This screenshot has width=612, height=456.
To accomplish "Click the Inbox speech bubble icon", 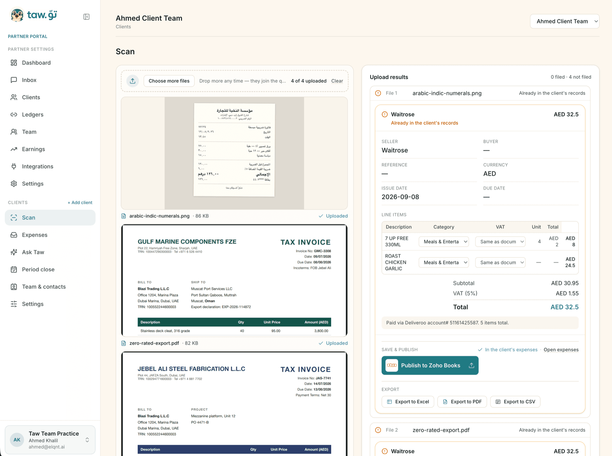I will tap(14, 80).
